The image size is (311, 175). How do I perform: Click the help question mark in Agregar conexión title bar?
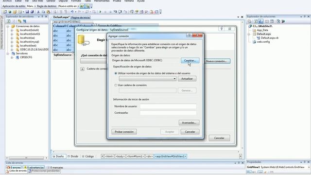189,35
